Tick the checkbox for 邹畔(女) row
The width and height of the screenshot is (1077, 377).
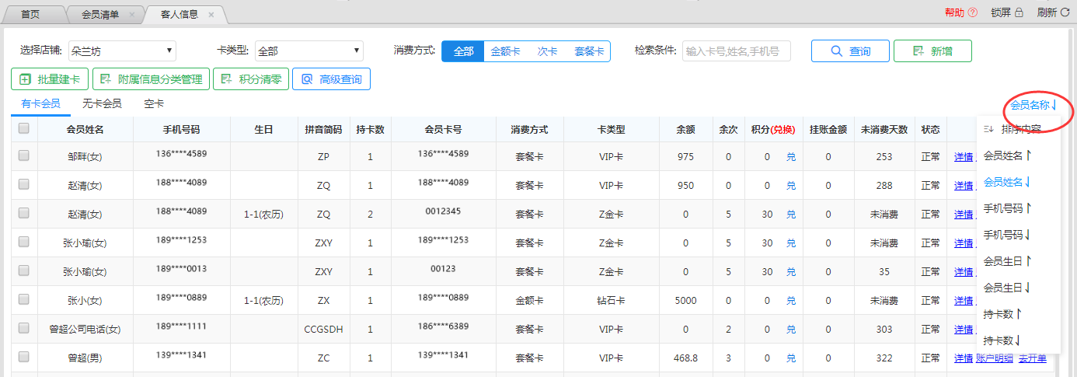[23, 155]
